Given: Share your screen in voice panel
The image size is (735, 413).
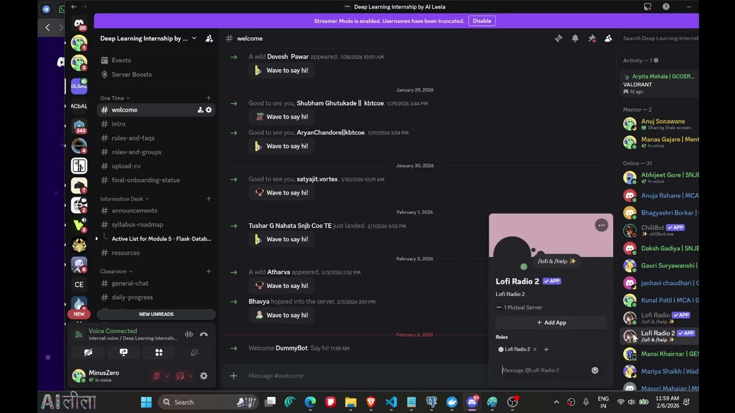Looking at the screenshot, I should click(x=123, y=352).
